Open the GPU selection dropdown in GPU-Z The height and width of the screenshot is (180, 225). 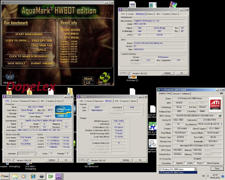[195, 169]
